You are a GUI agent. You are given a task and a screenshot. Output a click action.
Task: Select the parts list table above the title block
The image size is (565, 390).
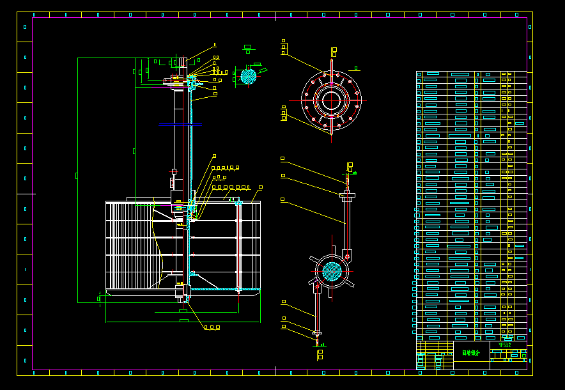(472, 206)
